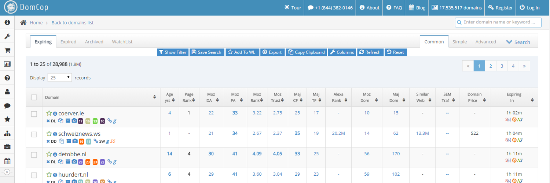Click the Export button
Image resolution: width=550 pixels, height=183 pixels.
tap(272, 52)
